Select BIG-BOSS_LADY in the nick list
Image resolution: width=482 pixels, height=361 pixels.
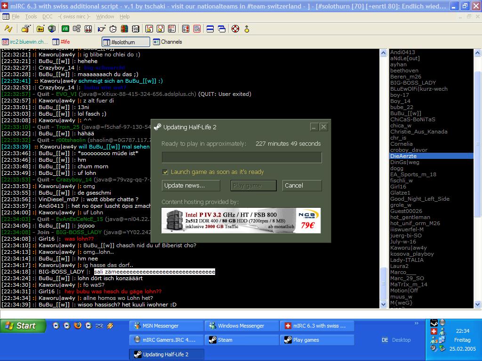point(413,83)
